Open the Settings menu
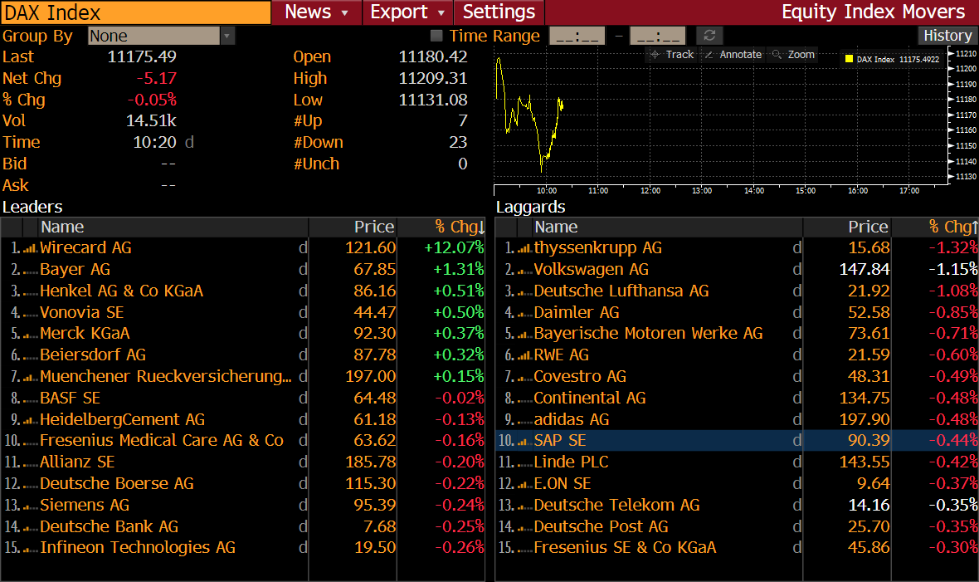 tap(499, 12)
